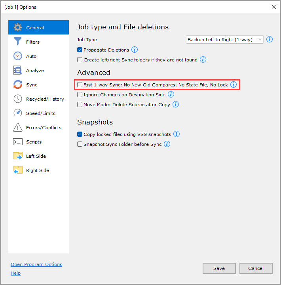Open info icon next to Propagate Deletions
The width and height of the screenshot is (281, 285).
tap(135, 50)
